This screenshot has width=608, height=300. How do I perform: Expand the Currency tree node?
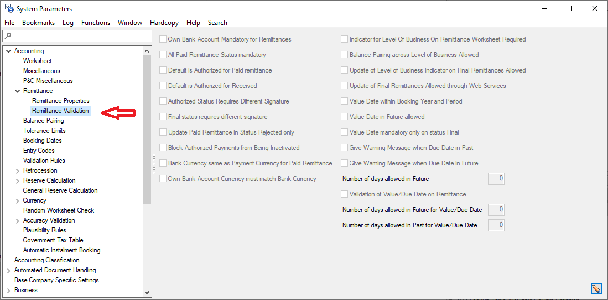click(x=17, y=200)
